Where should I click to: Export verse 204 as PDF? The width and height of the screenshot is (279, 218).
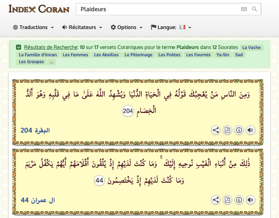point(227,130)
